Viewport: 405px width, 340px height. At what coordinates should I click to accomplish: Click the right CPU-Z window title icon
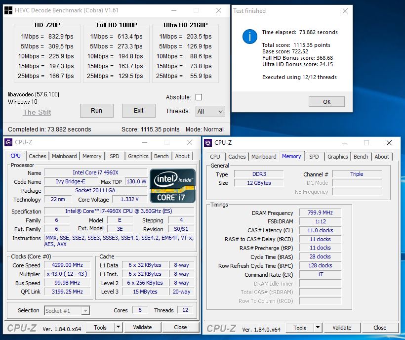coord(208,143)
